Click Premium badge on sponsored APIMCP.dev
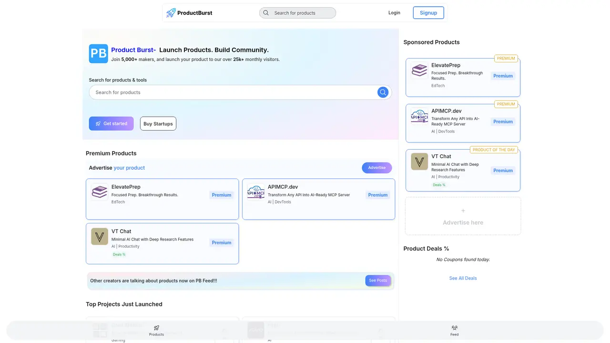This screenshot has height=343, width=610. (503, 121)
